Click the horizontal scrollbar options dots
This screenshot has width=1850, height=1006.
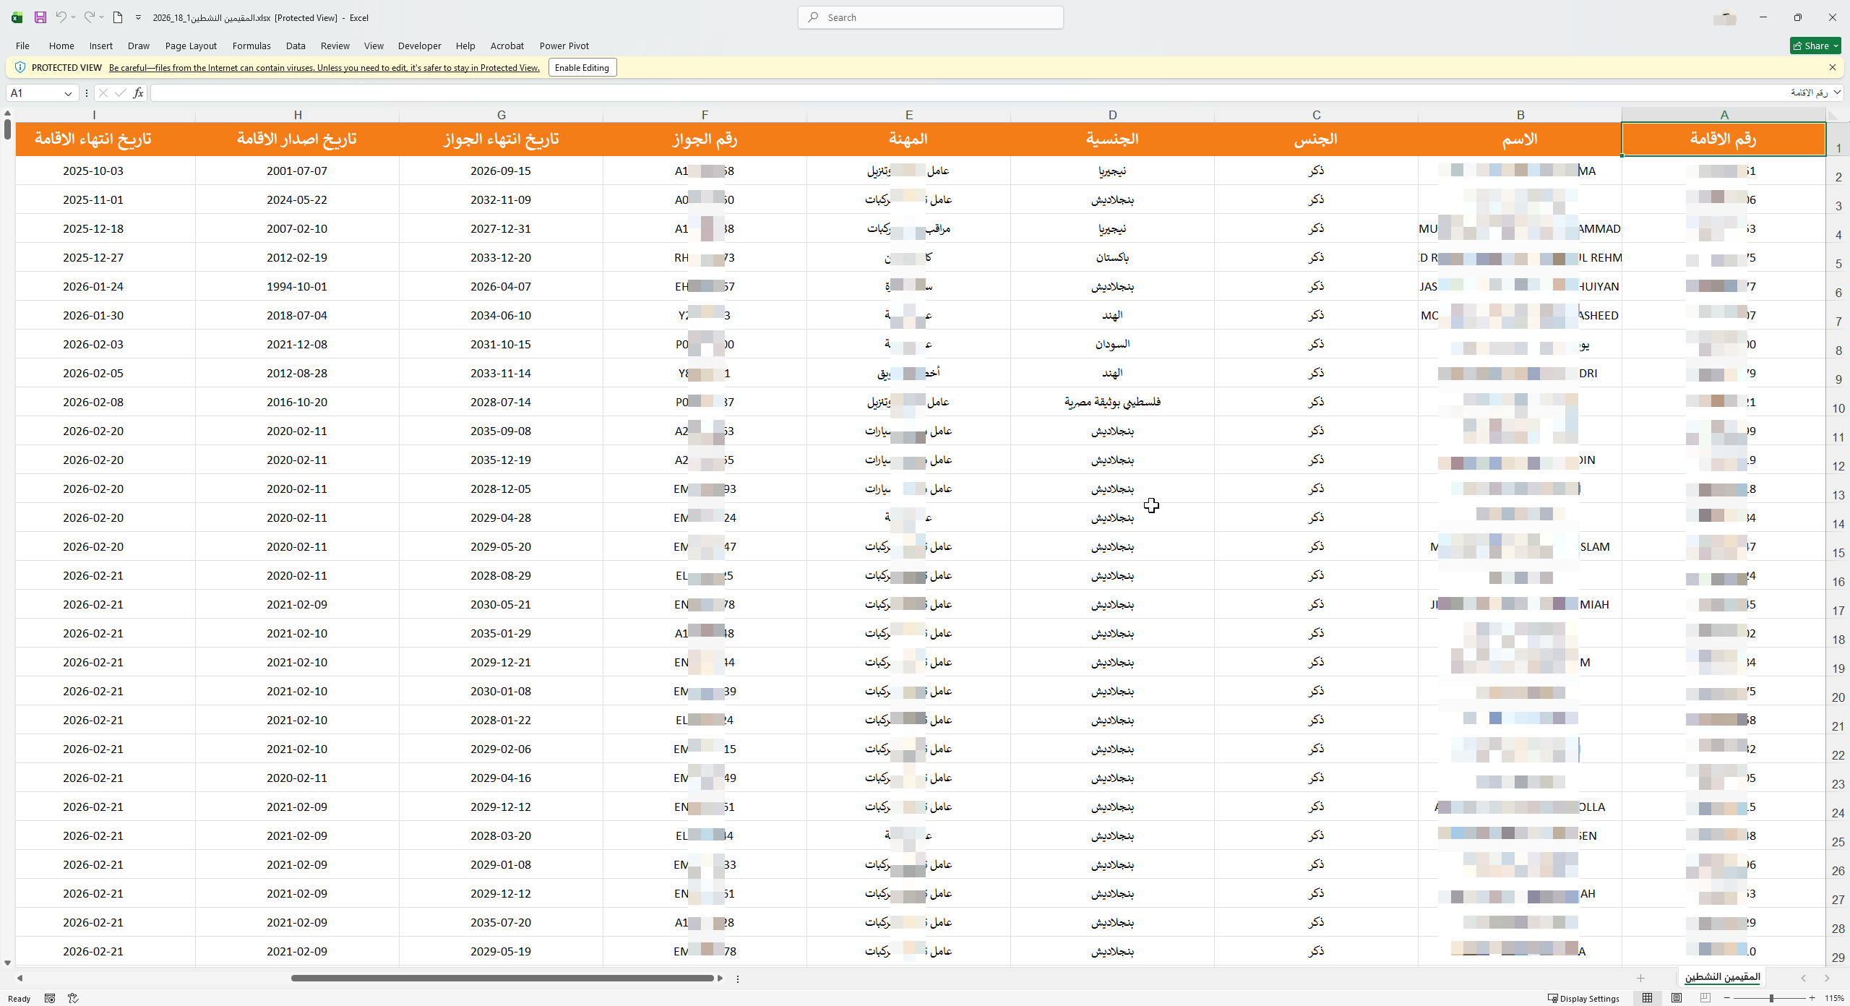(738, 979)
